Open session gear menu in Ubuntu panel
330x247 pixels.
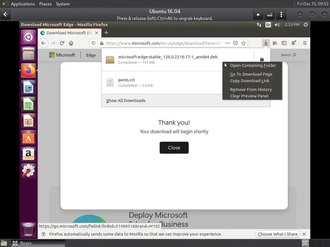306,25
